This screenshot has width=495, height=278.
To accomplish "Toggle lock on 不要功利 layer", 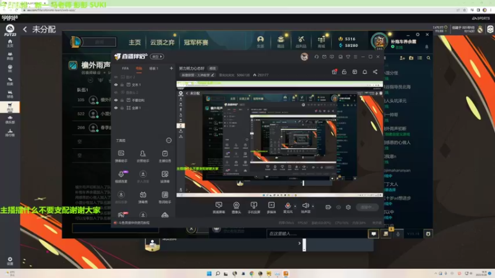I will [122, 100].
